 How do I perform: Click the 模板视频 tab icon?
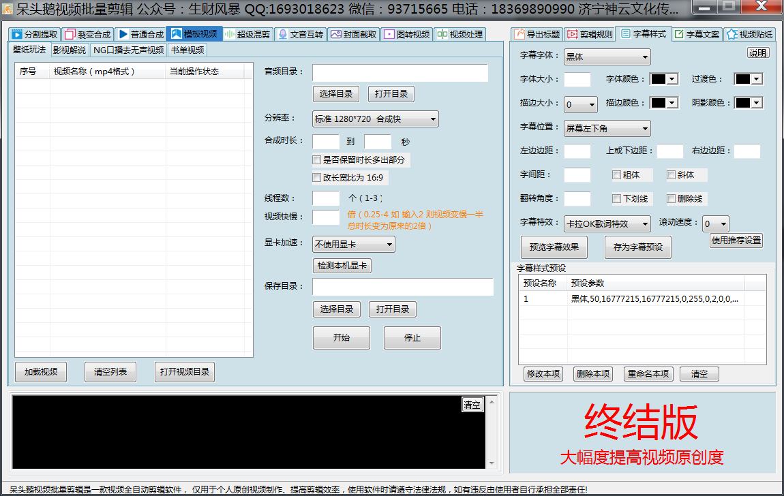coord(176,33)
